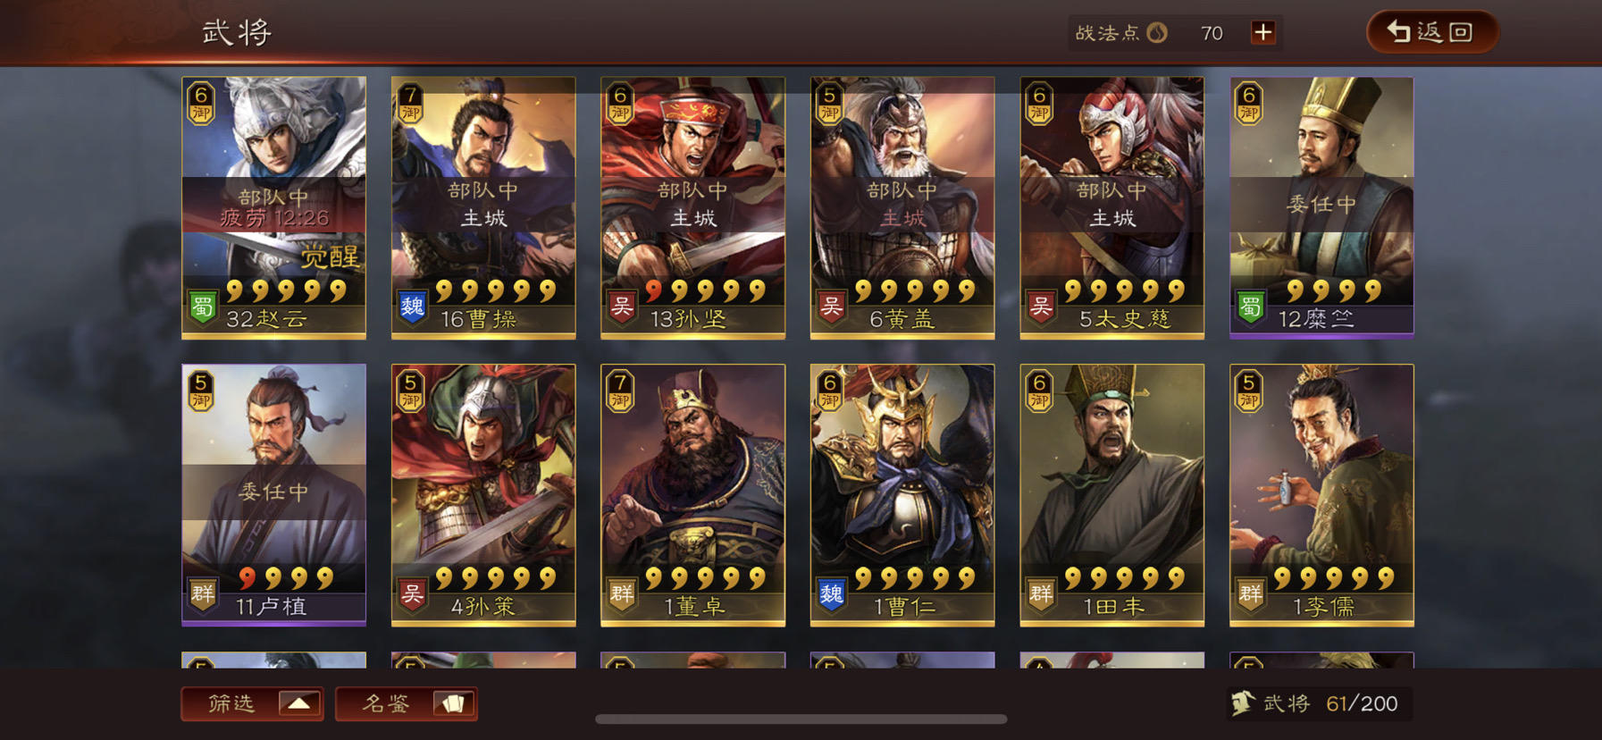Click the 武将 count helmet icon
Screen dimensions: 1602x740
tap(1243, 703)
